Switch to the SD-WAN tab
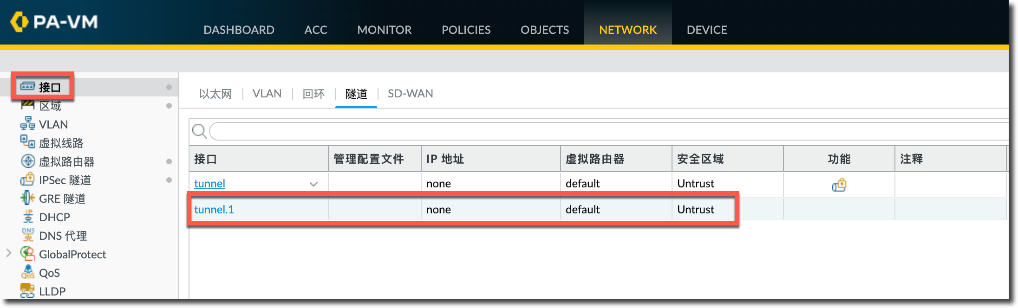 (410, 94)
